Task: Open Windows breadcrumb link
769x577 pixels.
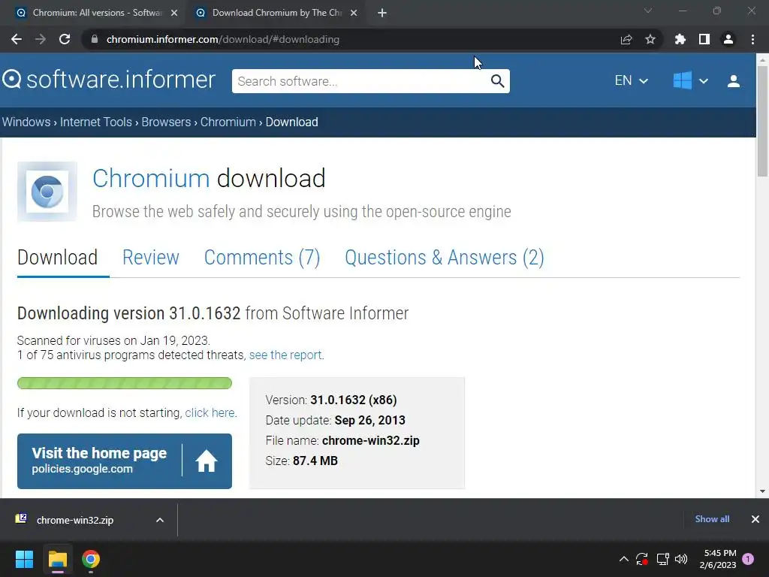Action: click(26, 122)
